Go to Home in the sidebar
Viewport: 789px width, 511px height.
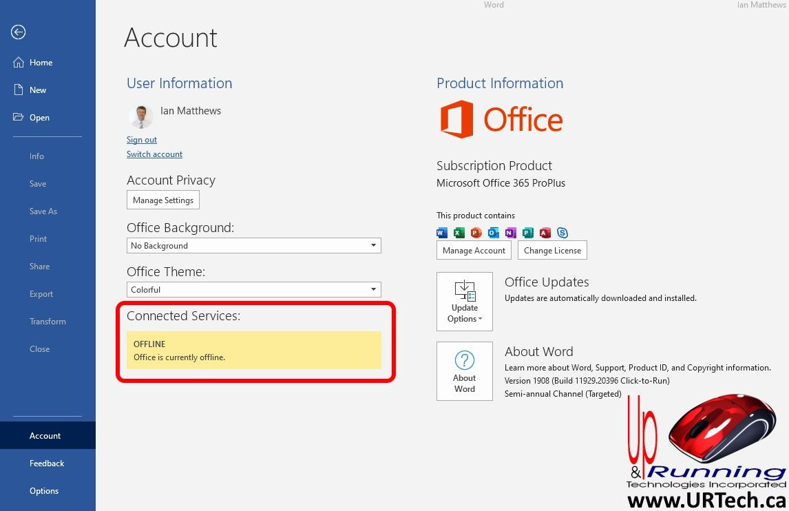tap(48, 63)
